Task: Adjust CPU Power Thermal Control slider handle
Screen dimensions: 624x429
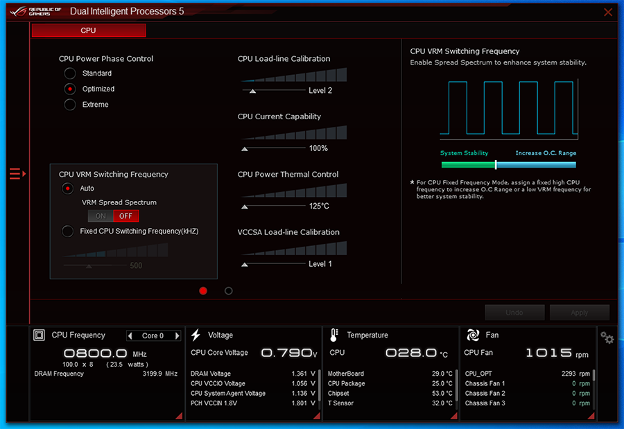Action: point(245,207)
